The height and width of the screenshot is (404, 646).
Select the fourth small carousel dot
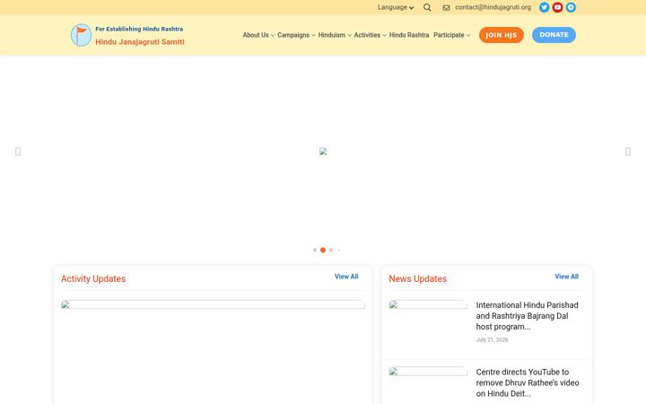(x=339, y=250)
